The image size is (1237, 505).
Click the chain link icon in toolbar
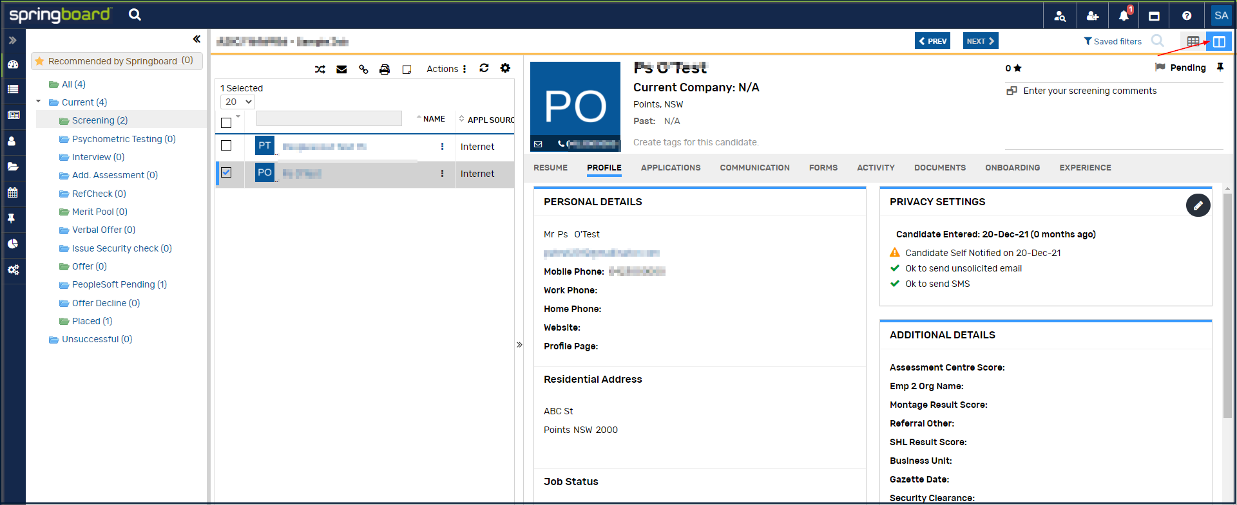[363, 69]
